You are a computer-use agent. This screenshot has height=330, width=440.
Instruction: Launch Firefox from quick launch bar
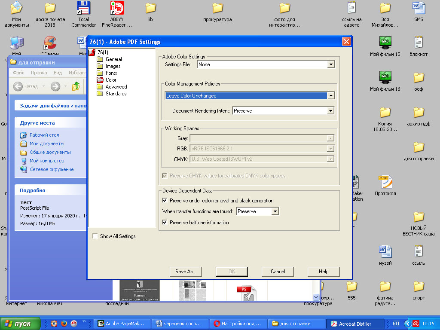[64, 324]
